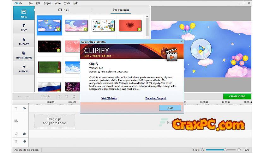The height and width of the screenshot is (153, 264).
Task: Open the Effects panel
Action: (24, 69)
